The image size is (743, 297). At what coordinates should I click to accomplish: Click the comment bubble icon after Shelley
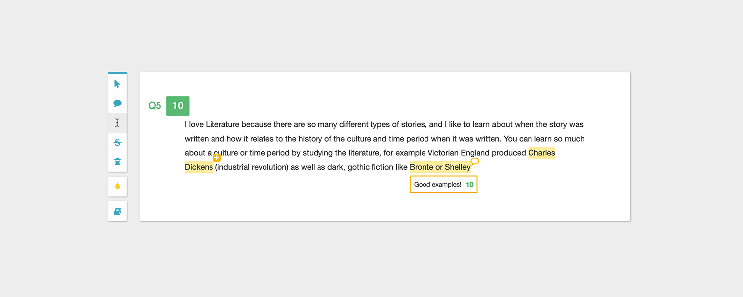coord(475,161)
